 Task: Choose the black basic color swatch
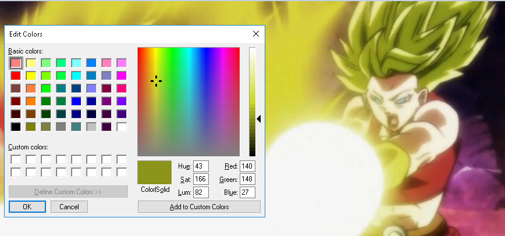pyautogui.click(x=16, y=127)
